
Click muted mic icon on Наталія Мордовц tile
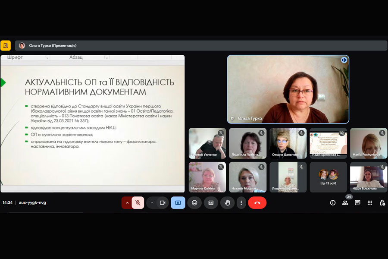tap(261, 167)
